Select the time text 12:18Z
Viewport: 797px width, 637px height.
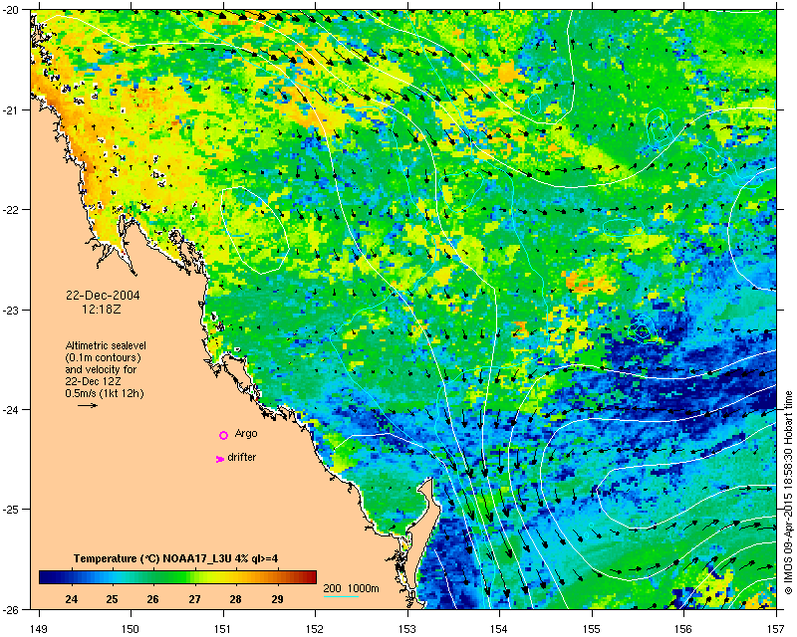tap(102, 309)
